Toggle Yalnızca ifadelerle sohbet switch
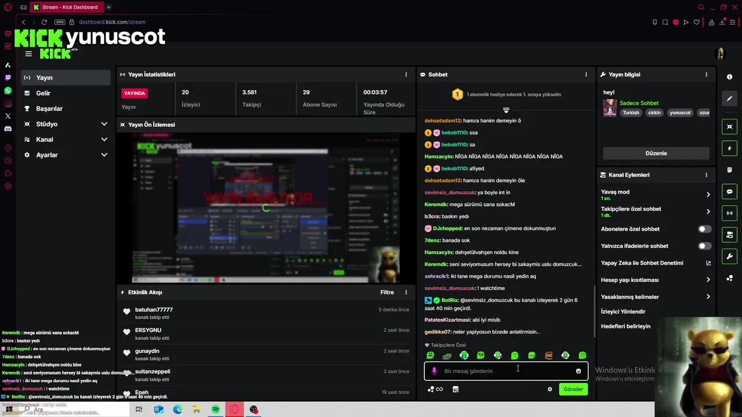742x417 pixels. coord(704,246)
